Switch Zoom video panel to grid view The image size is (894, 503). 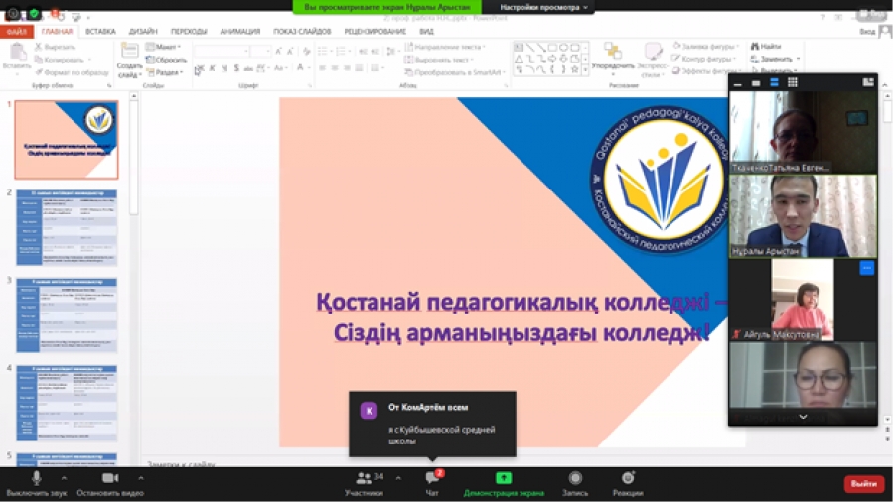point(792,83)
